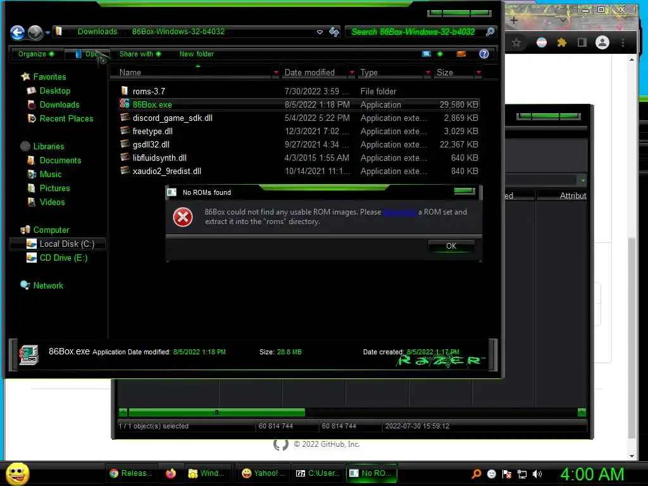
Task: Open the Music library
Action: (x=44, y=175)
